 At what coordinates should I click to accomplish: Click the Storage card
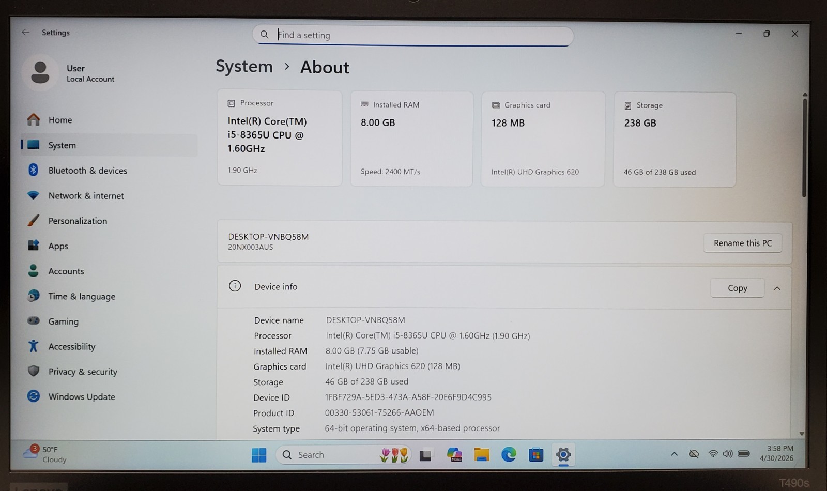675,140
